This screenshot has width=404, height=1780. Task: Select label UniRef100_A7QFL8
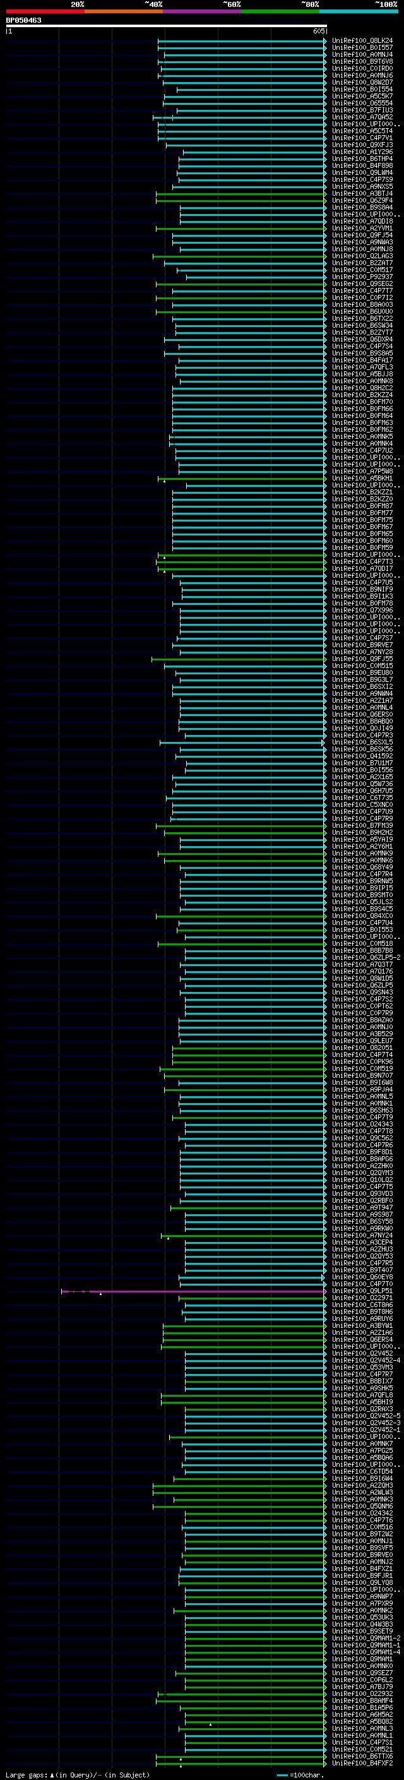(362, 1395)
